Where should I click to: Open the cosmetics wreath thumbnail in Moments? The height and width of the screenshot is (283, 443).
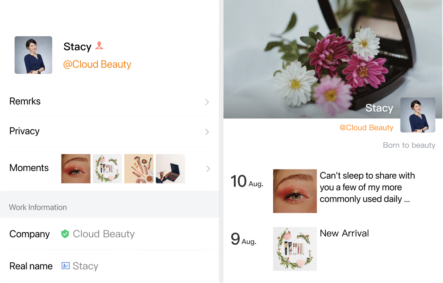tap(107, 168)
